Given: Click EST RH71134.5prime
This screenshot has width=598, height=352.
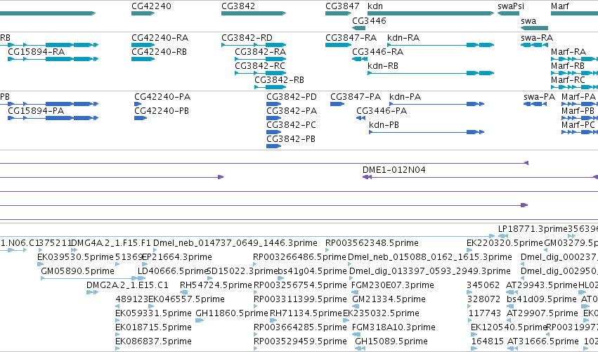Looking at the screenshot, I should click(x=306, y=313).
